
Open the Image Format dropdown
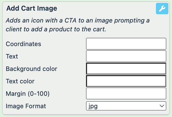(126, 106)
